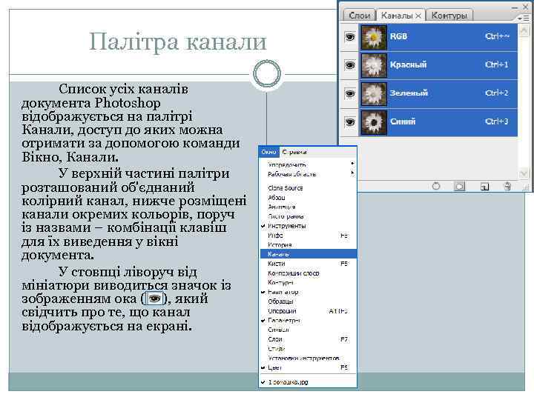
Task: Choose Анимация menu item
Action: (308, 207)
